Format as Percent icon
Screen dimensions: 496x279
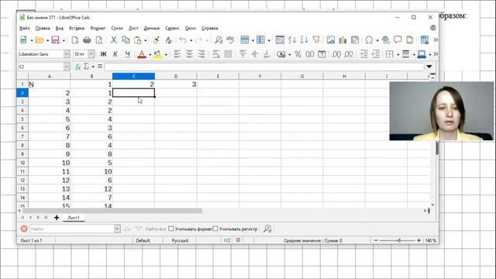pyautogui.click(x=298, y=54)
